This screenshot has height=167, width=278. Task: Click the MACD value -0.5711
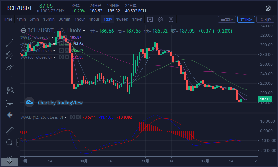coord(89,117)
